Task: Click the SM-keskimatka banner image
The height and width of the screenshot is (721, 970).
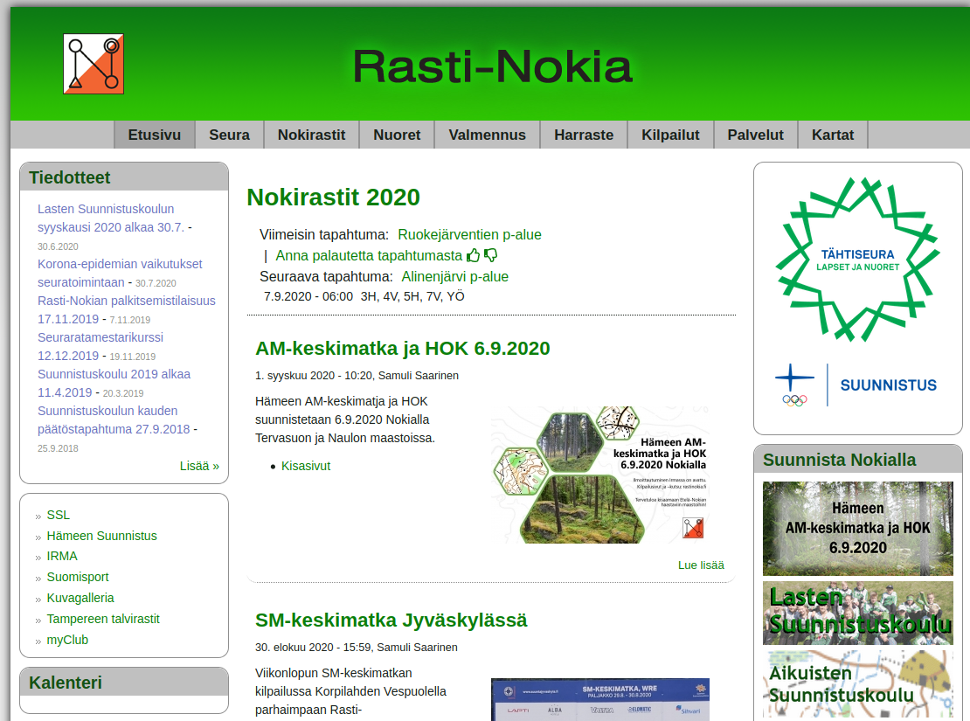Action: pos(600,699)
